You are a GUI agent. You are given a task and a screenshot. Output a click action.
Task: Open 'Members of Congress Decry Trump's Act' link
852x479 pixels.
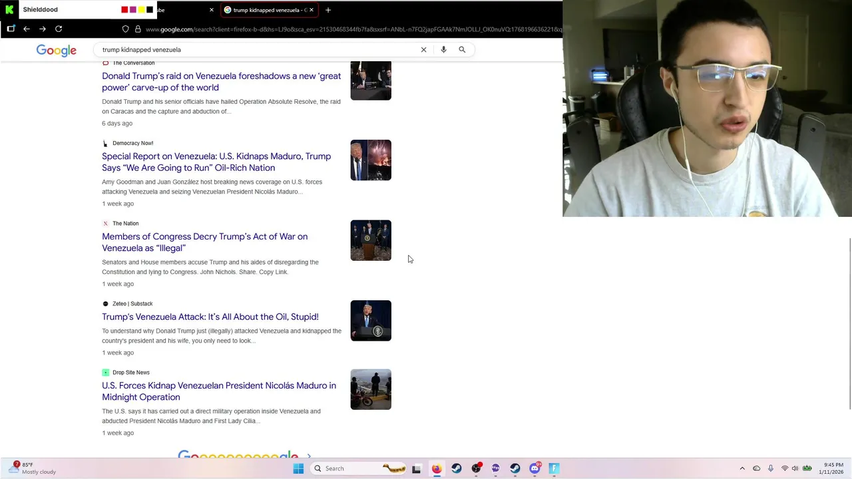[x=204, y=242]
